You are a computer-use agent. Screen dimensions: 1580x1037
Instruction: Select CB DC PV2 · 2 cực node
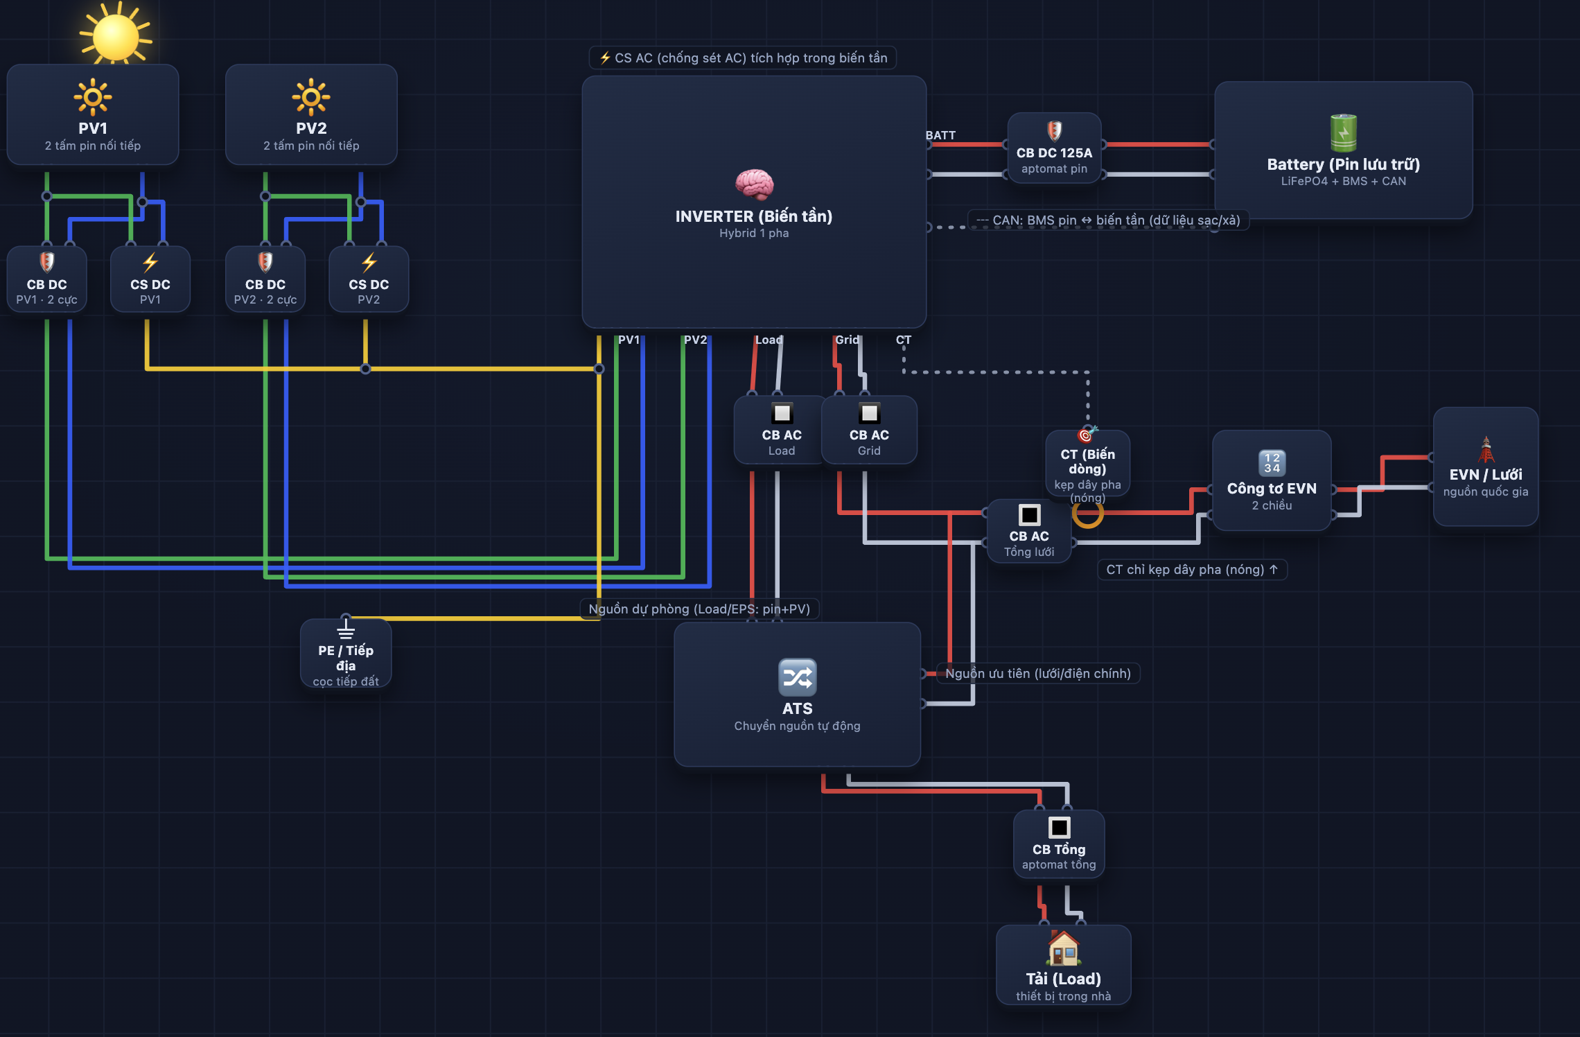(265, 279)
